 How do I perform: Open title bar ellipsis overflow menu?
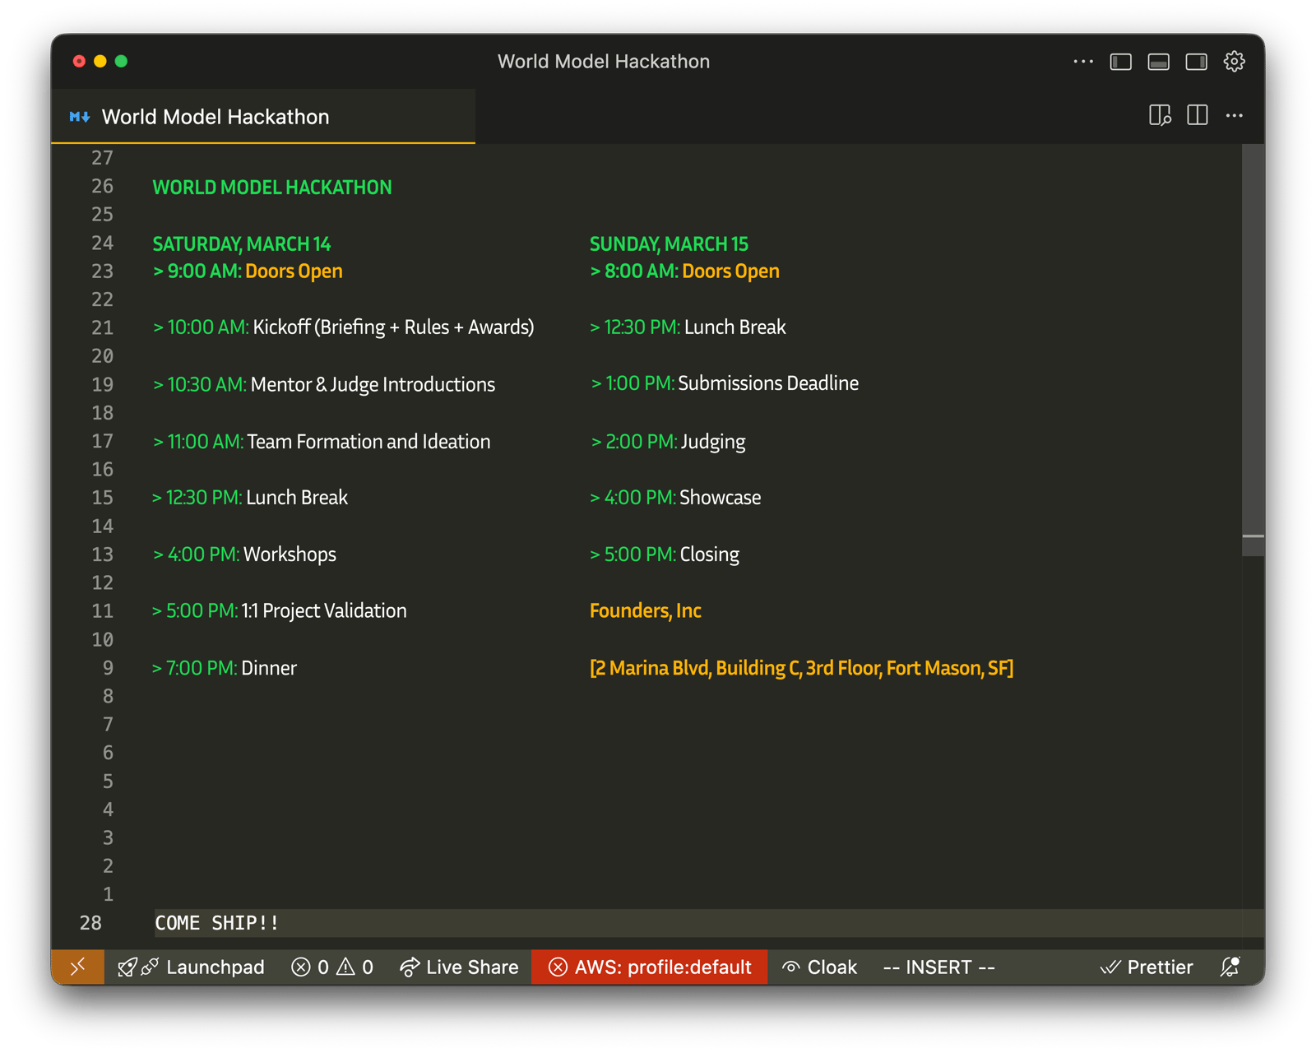pos(1083,62)
